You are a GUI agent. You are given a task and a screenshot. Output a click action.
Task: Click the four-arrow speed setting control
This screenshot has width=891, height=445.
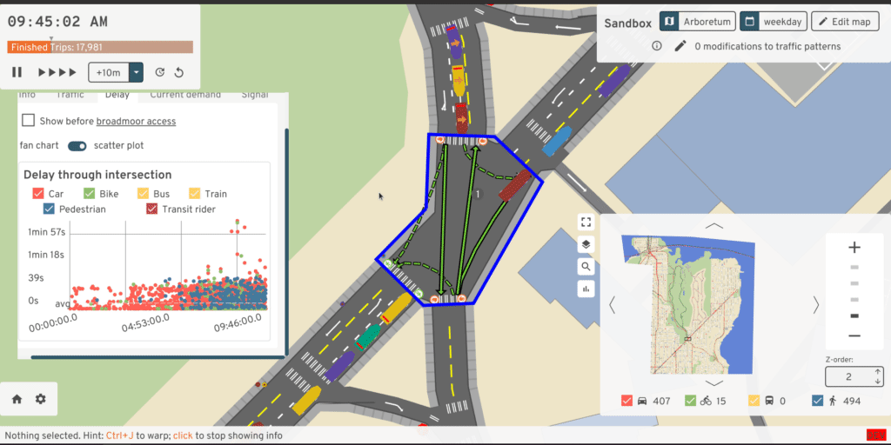(57, 72)
